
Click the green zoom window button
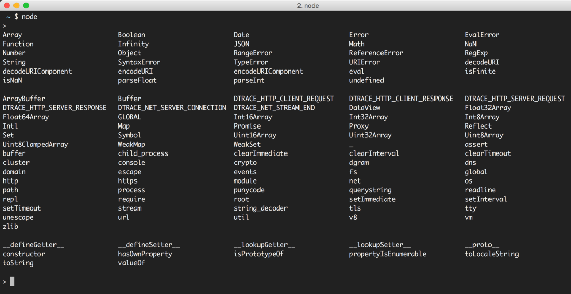click(26, 6)
